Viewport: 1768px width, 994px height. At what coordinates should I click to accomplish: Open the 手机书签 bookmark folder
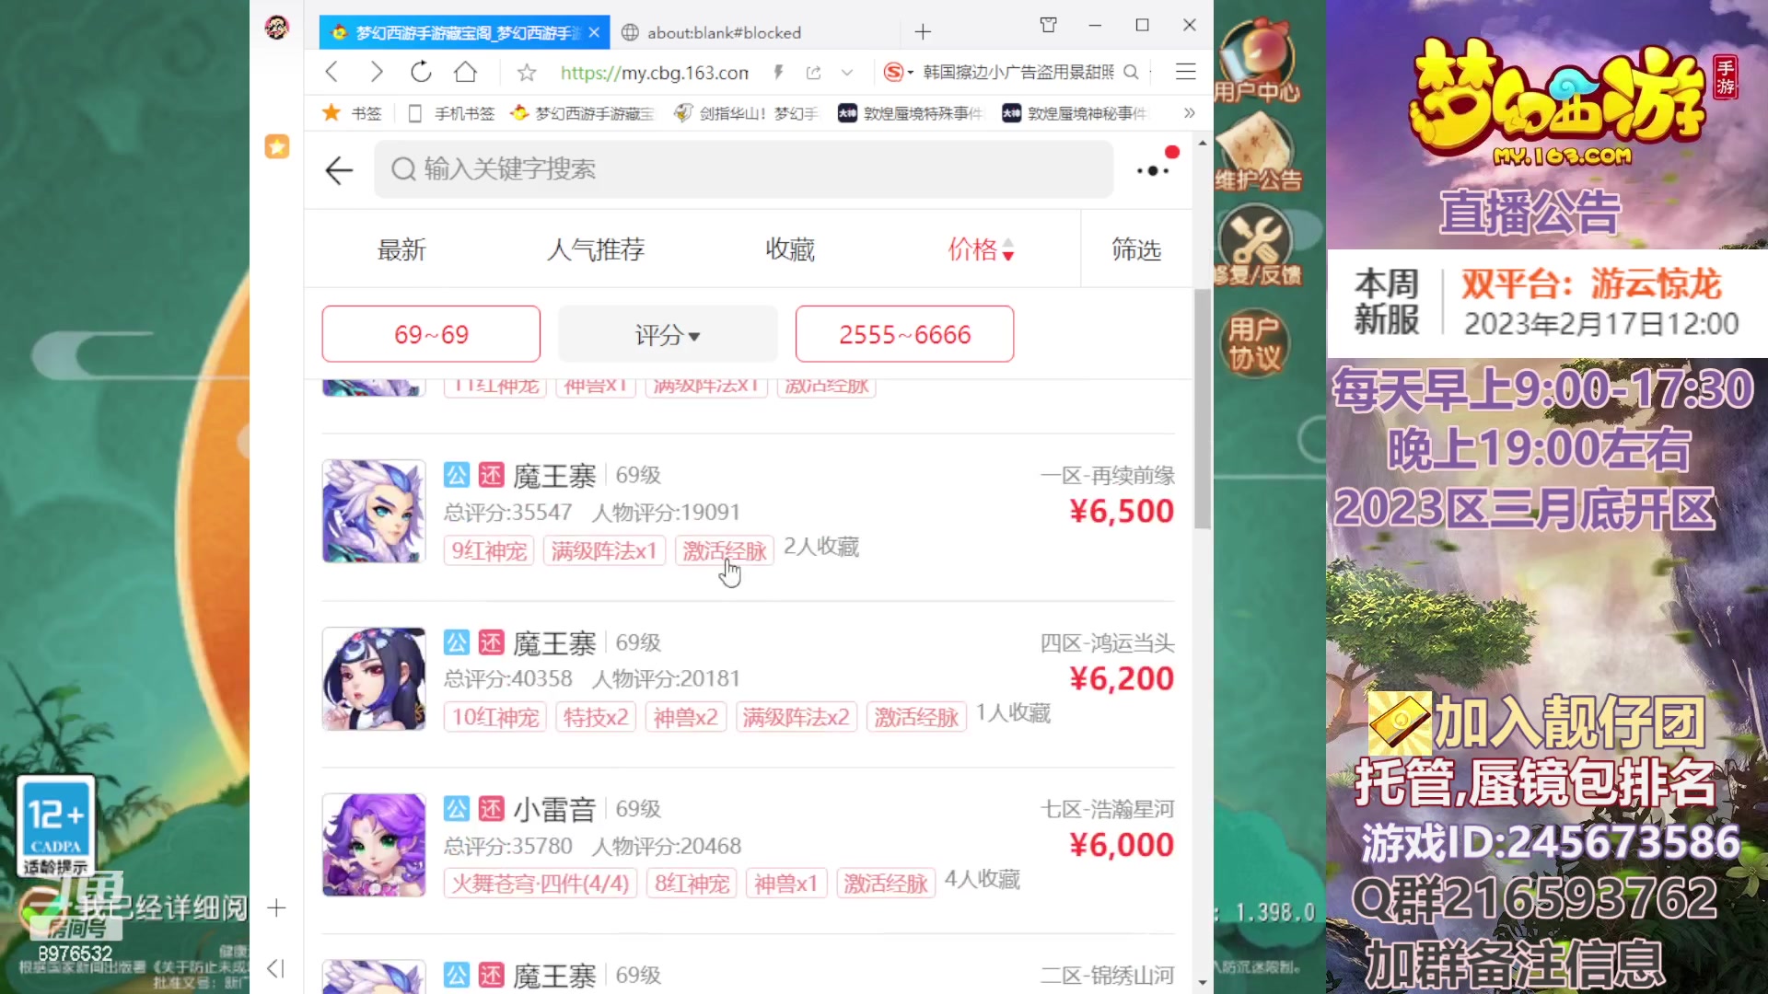click(x=450, y=113)
